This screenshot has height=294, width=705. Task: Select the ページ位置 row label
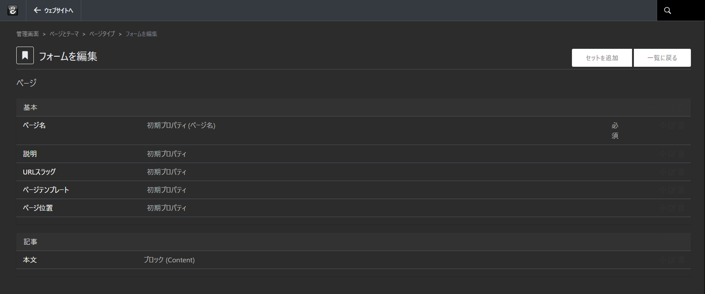38,208
